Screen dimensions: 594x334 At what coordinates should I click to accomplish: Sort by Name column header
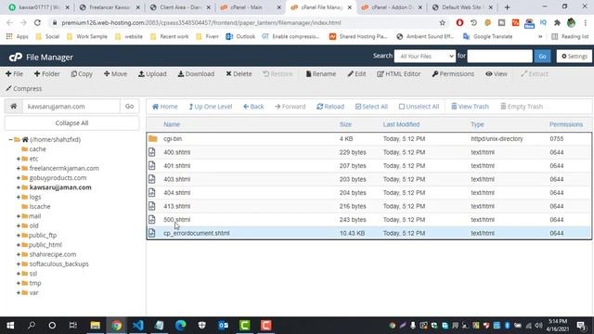[x=172, y=124]
